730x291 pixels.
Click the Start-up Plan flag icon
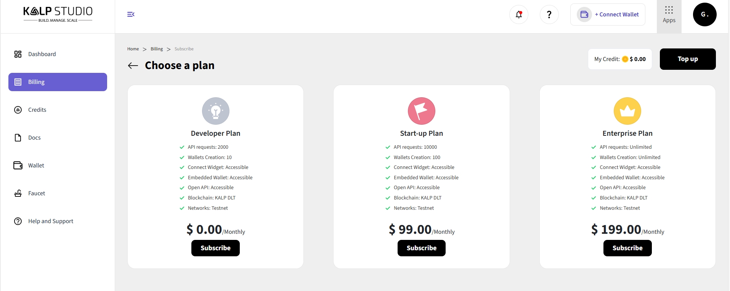422,111
